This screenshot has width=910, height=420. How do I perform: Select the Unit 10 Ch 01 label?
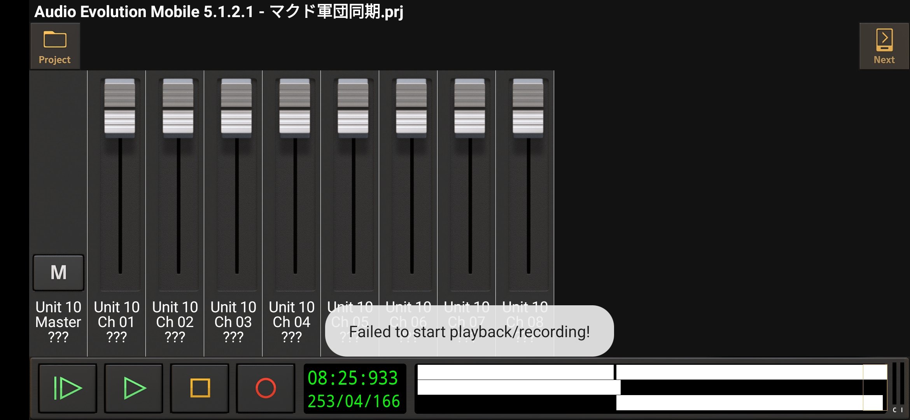tap(117, 322)
